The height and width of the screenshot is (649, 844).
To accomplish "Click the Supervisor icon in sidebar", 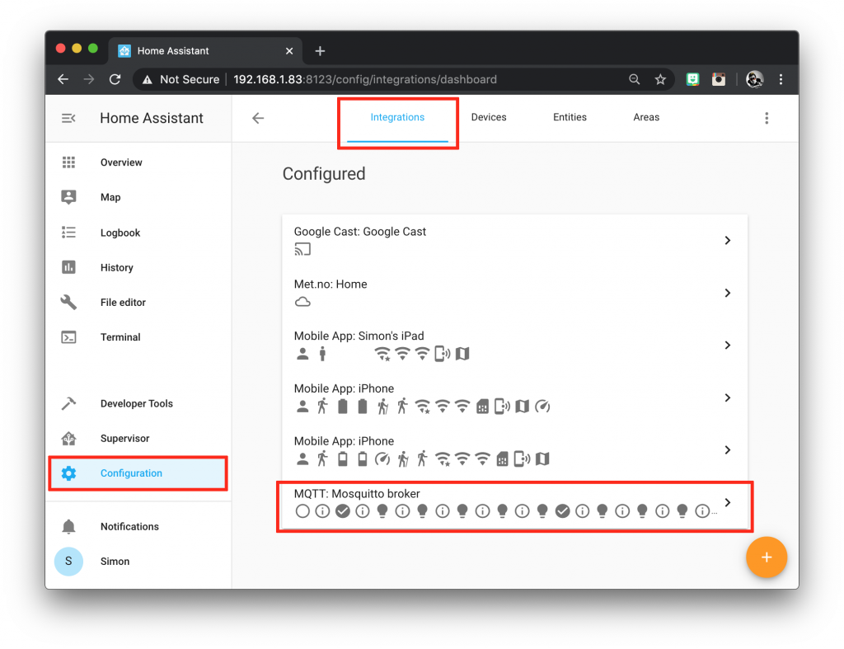I will [x=68, y=439].
